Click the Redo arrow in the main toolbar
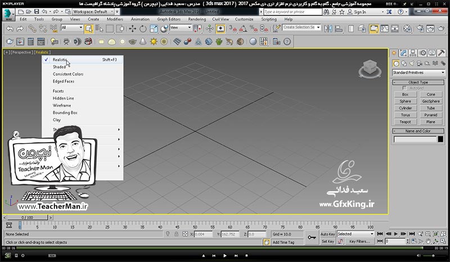 pyautogui.click(x=20, y=29)
